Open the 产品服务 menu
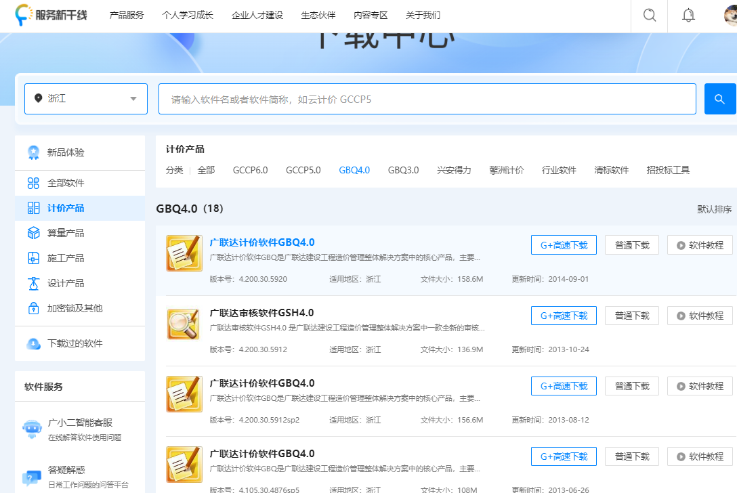The width and height of the screenshot is (737, 493). (127, 15)
